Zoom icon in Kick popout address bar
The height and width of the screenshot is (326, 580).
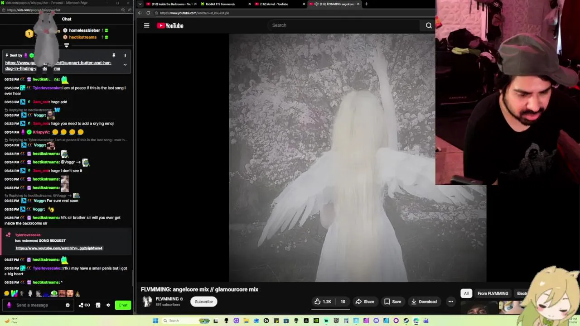click(x=123, y=10)
